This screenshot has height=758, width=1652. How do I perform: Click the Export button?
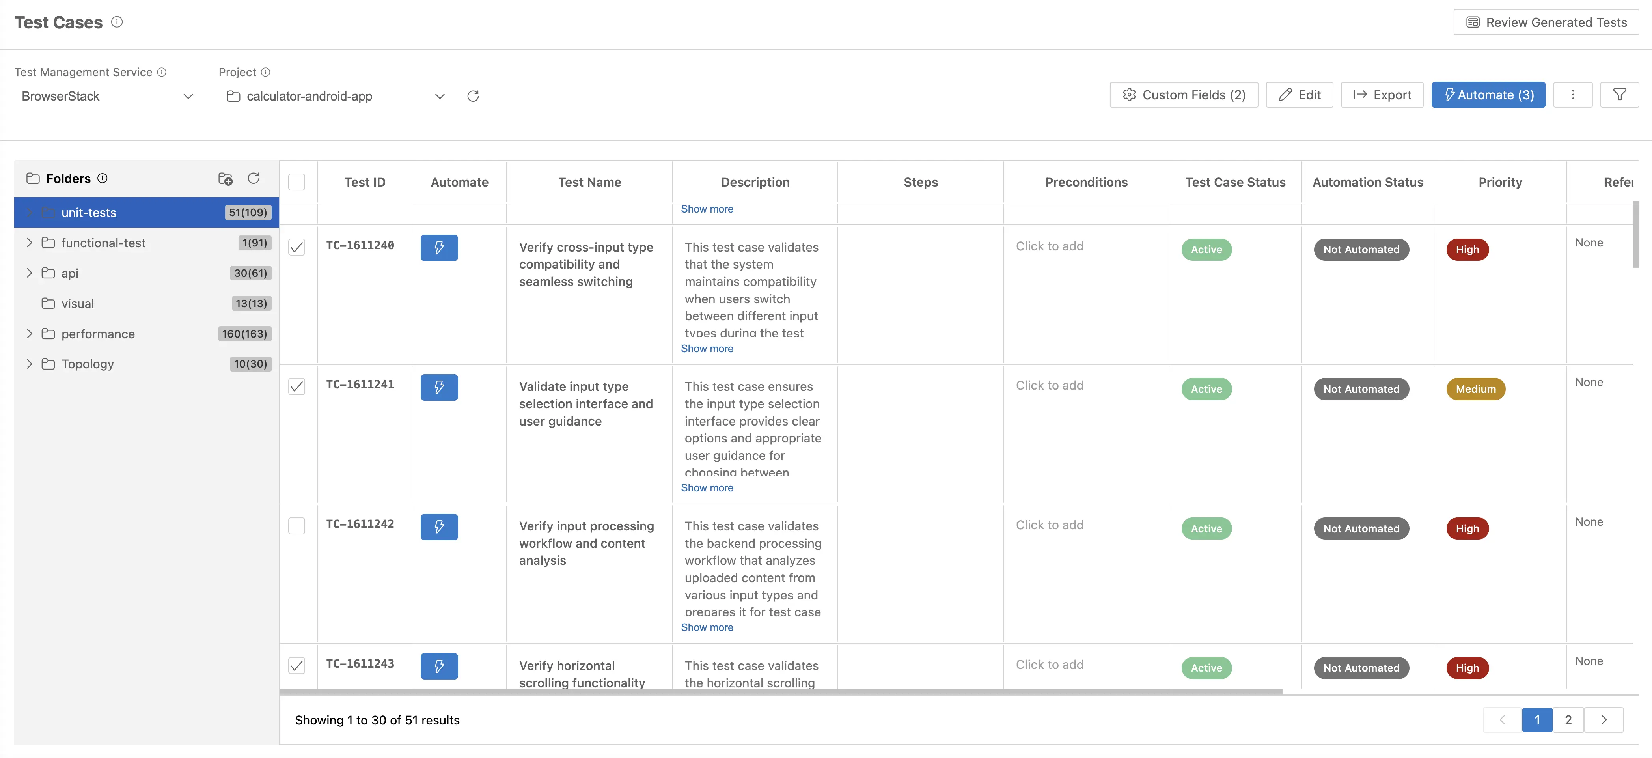pos(1382,95)
